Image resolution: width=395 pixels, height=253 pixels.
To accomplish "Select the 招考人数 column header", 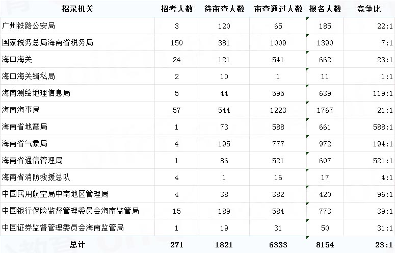I will point(177,9).
